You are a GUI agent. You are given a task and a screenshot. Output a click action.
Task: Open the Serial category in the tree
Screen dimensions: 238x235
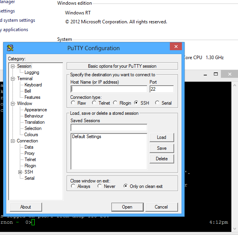[x=30, y=178]
